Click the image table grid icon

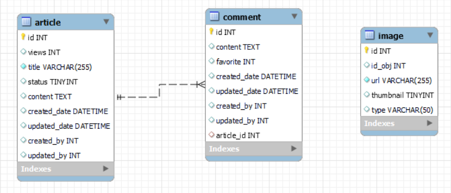(x=370, y=35)
